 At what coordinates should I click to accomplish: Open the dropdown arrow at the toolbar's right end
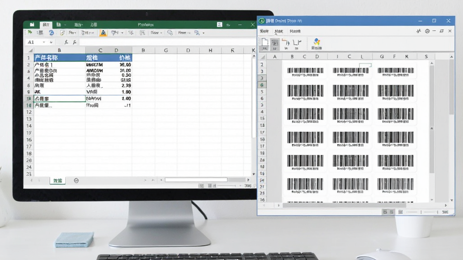(203, 32)
